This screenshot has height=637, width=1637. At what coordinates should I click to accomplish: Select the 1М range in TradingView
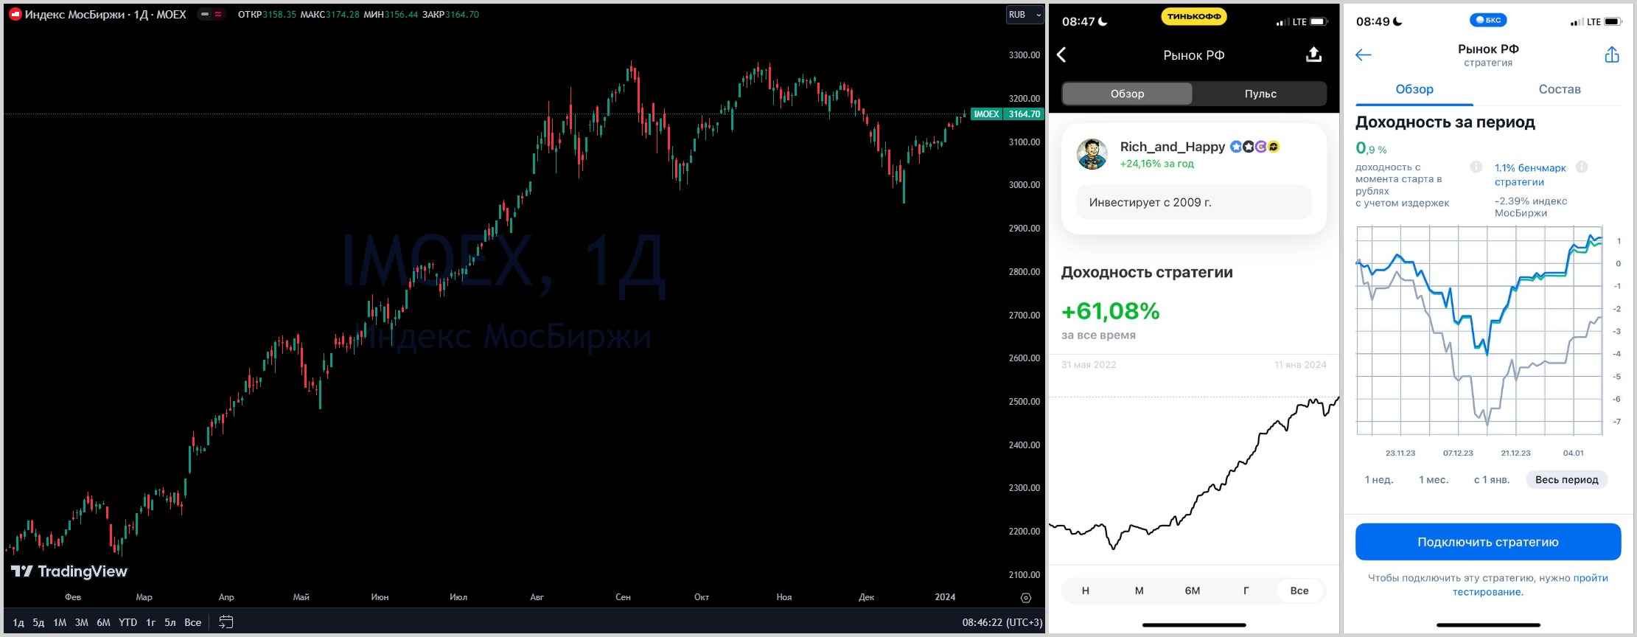60,622
